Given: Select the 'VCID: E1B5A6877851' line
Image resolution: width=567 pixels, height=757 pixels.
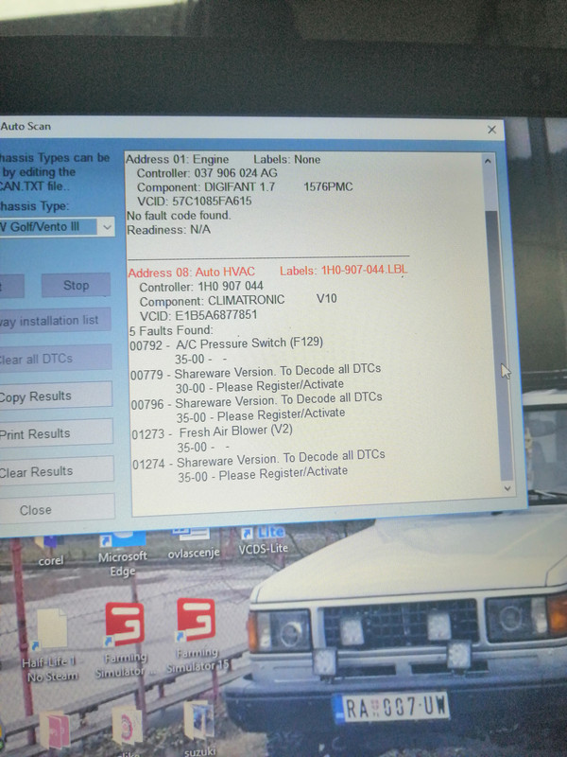Looking at the screenshot, I should pyautogui.click(x=198, y=315).
